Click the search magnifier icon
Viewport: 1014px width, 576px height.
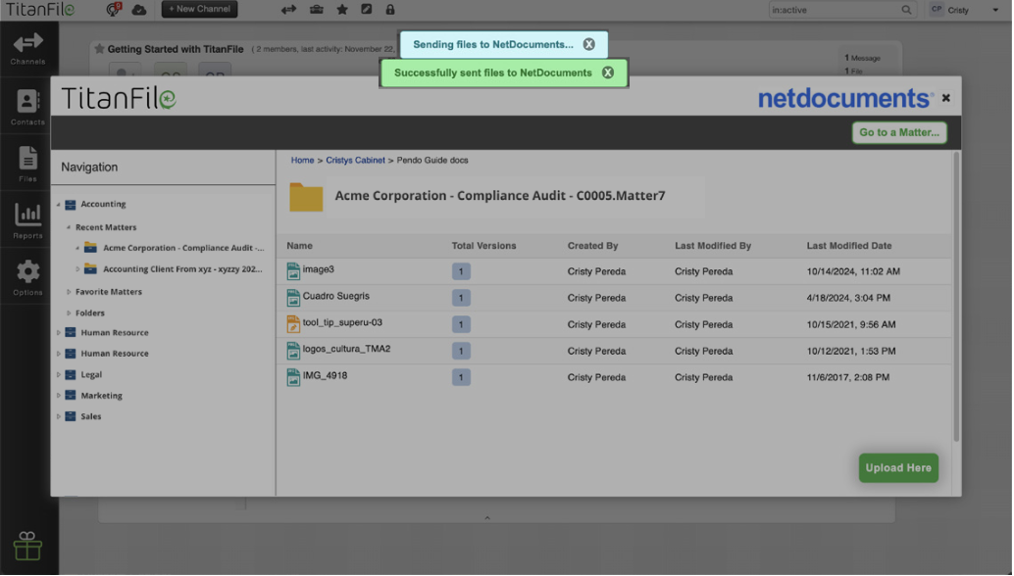(x=907, y=10)
